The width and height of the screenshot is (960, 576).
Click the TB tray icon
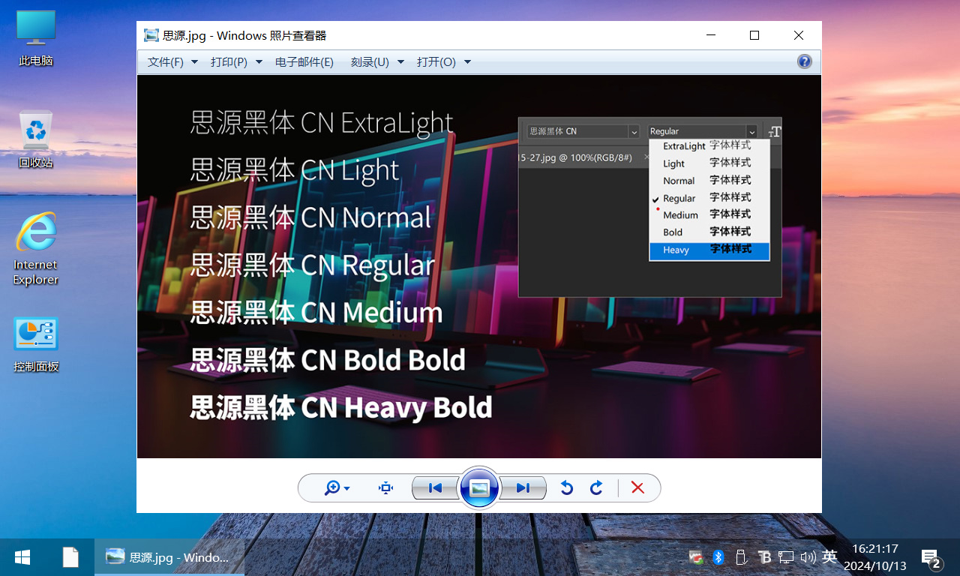(x=764, y=557)
